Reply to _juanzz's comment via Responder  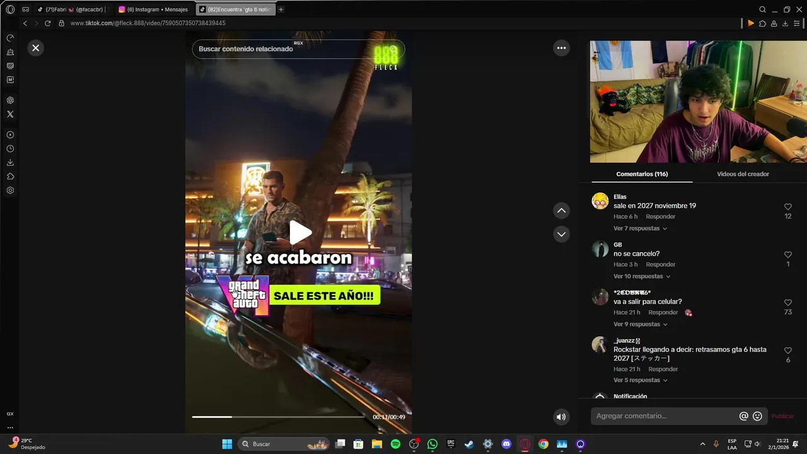[663, 370]
